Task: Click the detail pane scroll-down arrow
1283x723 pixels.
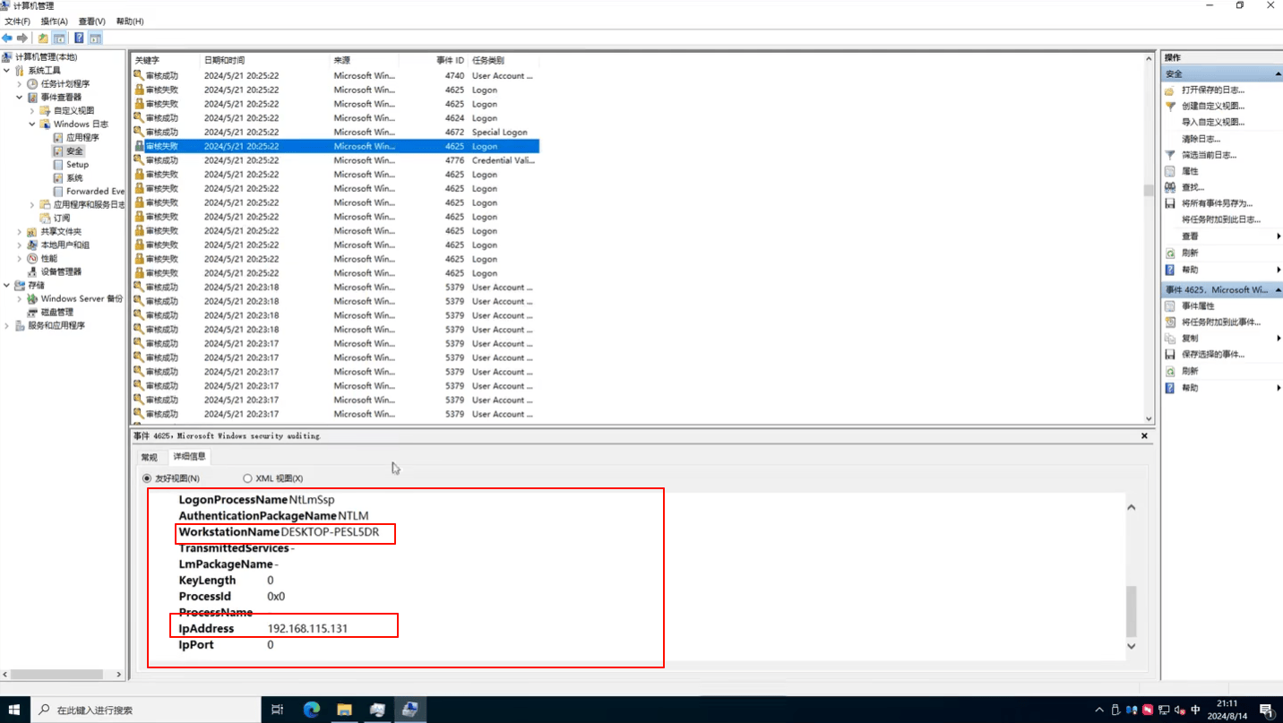Action: click(1132, 646)
